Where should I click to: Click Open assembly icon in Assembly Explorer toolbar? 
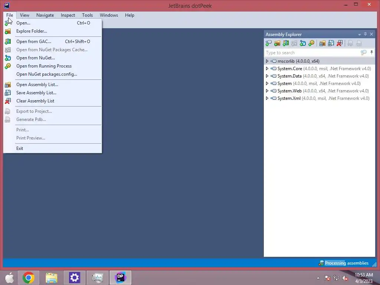[x=269, y=43]
